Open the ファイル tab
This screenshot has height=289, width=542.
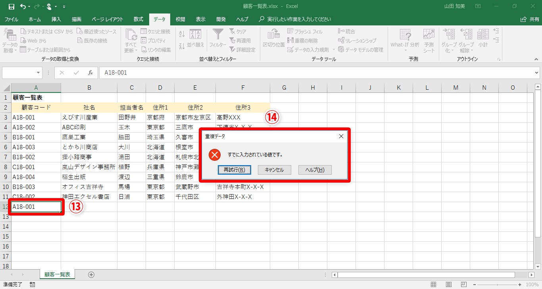point(11,19)
